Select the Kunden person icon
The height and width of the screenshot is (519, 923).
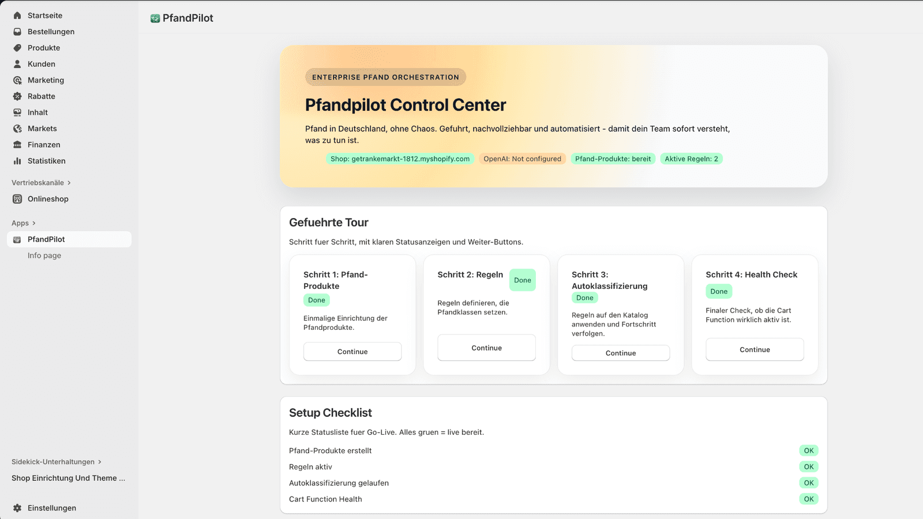point(17,64)
